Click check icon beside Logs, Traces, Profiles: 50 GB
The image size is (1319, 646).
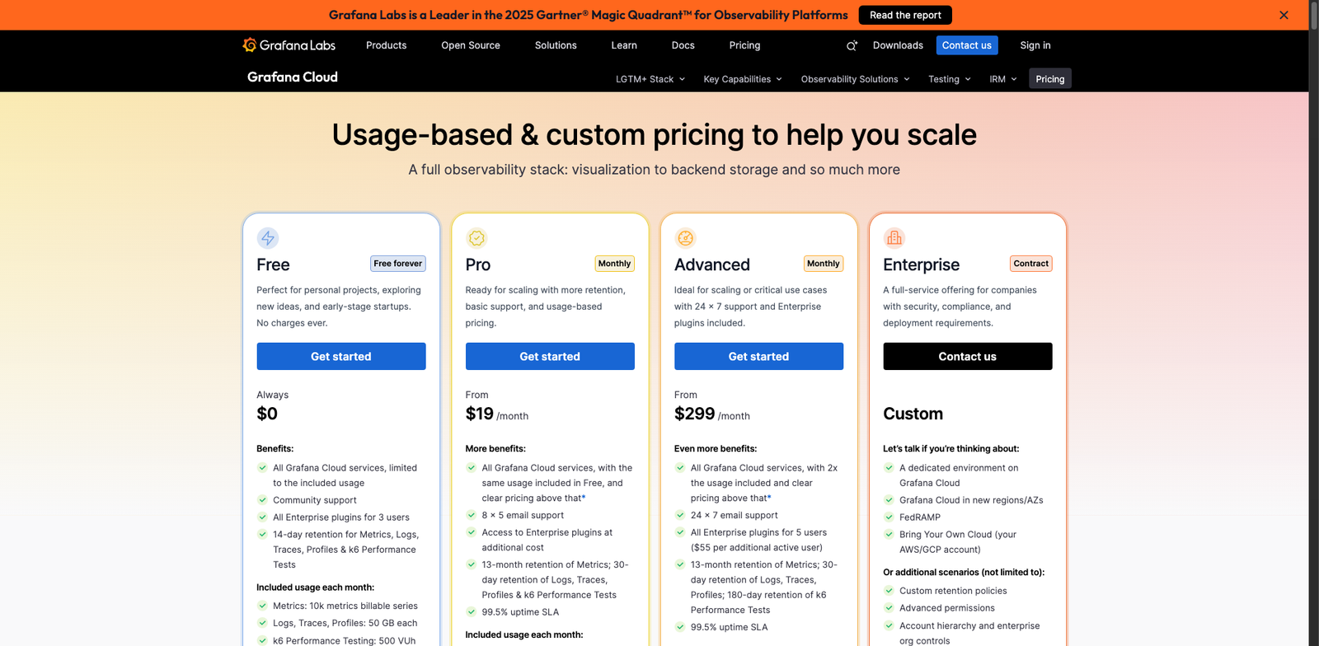pyautogui.click(x=262, y=623)
